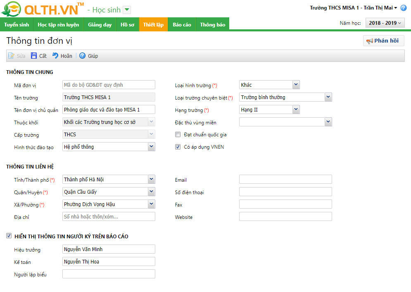The width and height of the screenshot is (411, 292).
Task: Click the Người lập biểu input field
Action: pyautogui.click(x=109, y=274)
